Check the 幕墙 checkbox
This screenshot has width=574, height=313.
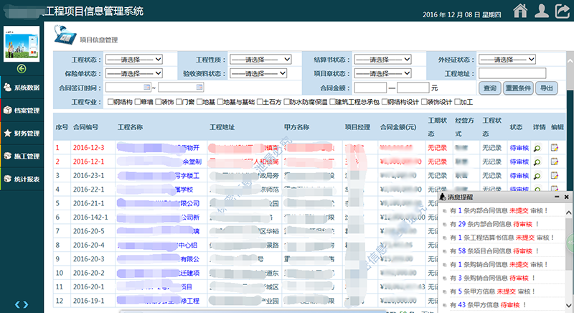coord(137,101)
